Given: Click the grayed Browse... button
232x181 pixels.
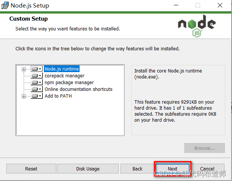Looking at the screenshot, I should pyautogui.click(x=205, y=148).
